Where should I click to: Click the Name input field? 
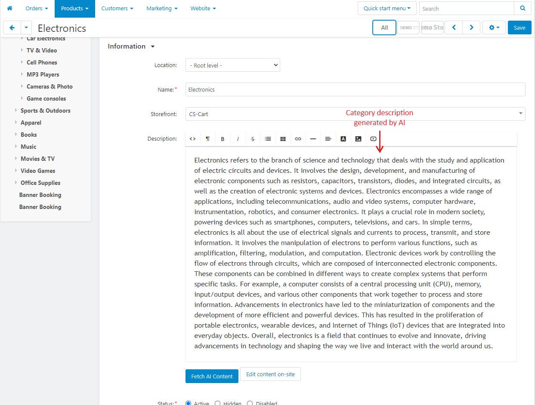[x=356, y=89]
